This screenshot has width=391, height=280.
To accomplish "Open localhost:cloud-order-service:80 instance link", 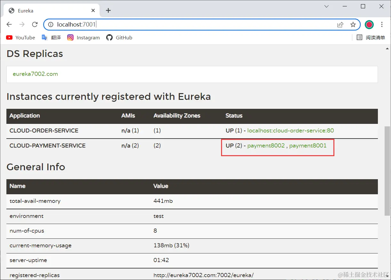I will [291, 131].
